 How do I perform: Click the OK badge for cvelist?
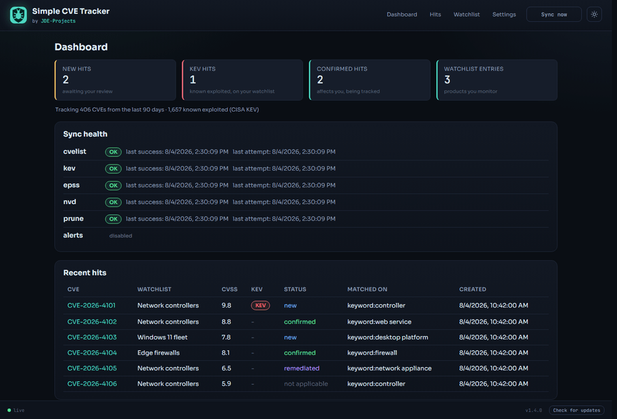point(113,152)
